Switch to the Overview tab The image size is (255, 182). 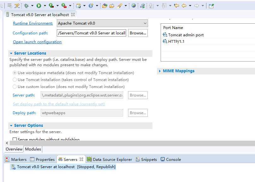(14, 149)
